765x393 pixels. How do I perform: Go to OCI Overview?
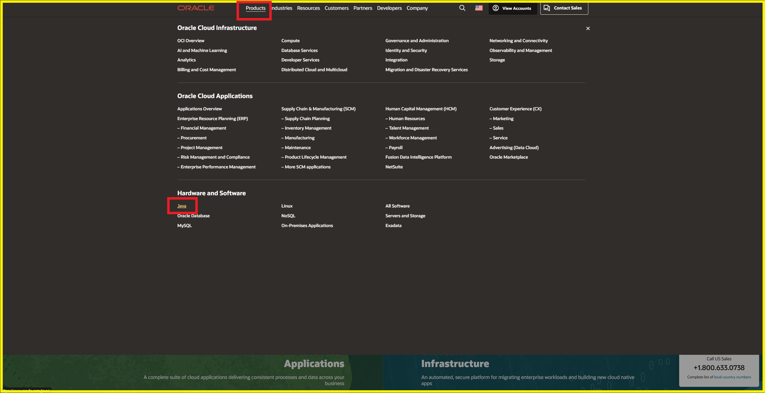click(191, 41)
